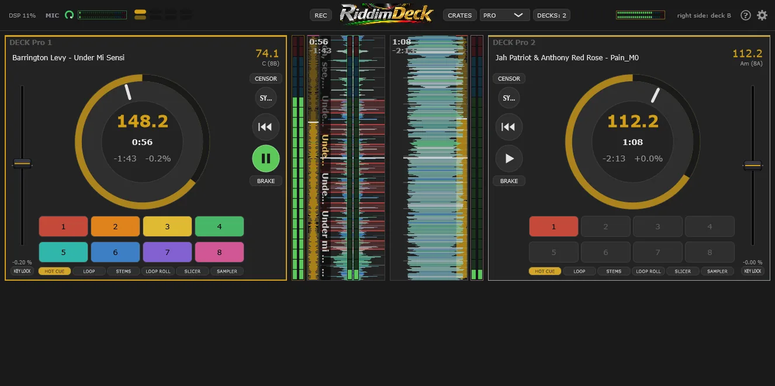This screenshot has width=775, height=386.
Task: Select LOOP ROLL pad mode on Deck Pro 2
Action: point(648,271)
